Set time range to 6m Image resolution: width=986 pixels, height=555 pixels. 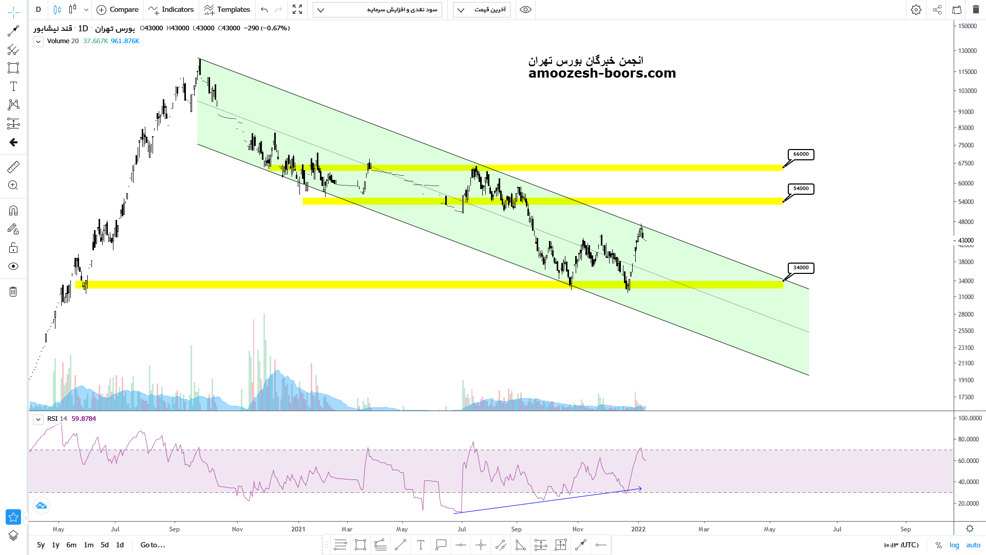coord(71,545)
